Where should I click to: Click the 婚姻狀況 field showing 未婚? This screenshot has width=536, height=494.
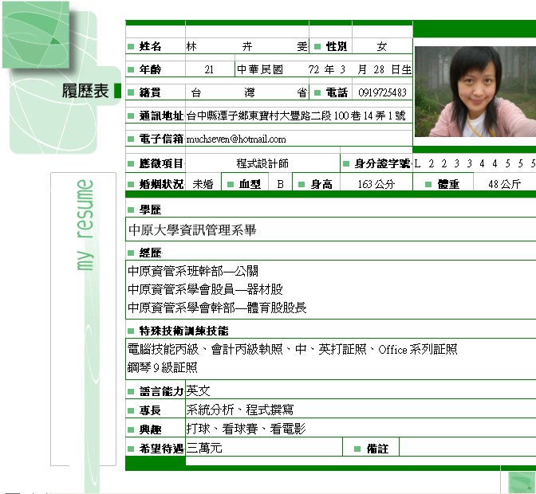pos(203,184)
